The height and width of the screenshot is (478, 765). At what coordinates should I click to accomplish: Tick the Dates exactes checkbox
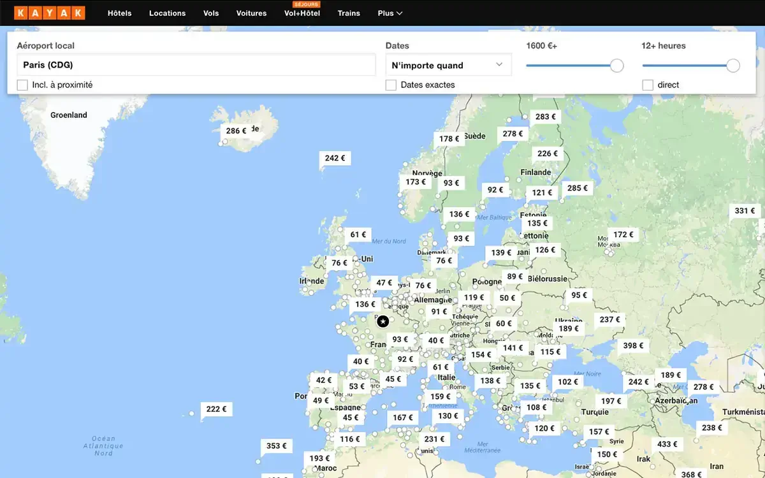391,85
